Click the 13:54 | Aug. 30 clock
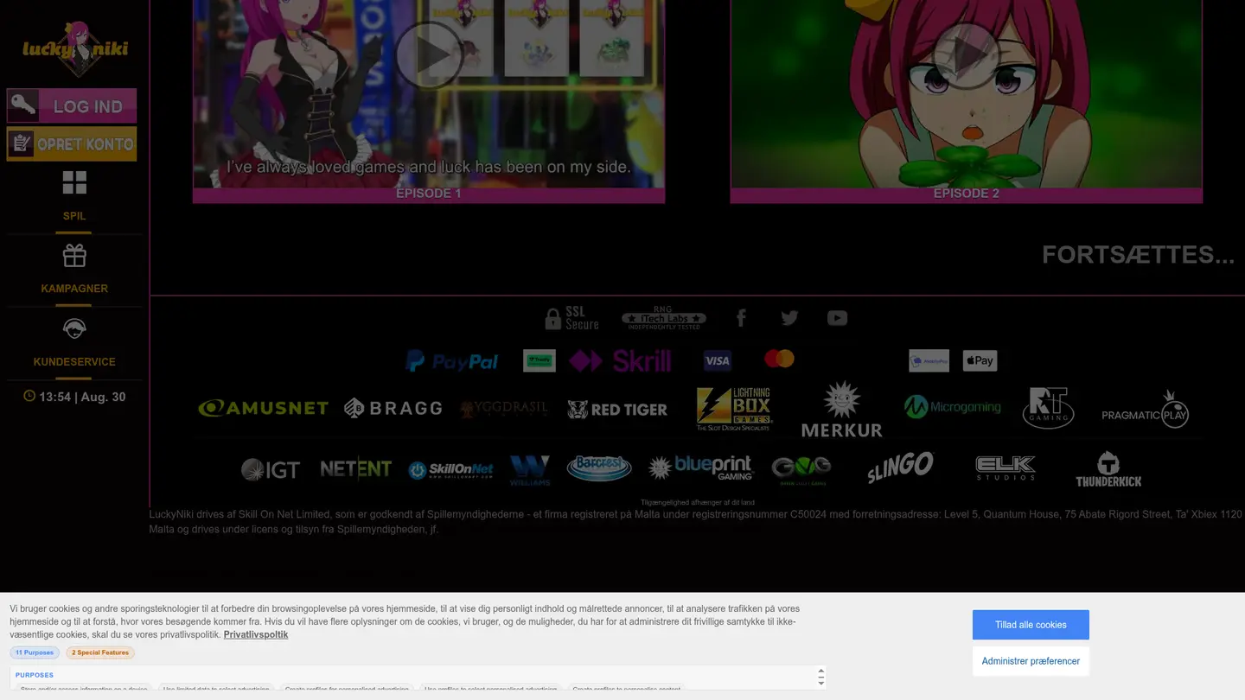1245x700 pixels. [x=74, y=397]
